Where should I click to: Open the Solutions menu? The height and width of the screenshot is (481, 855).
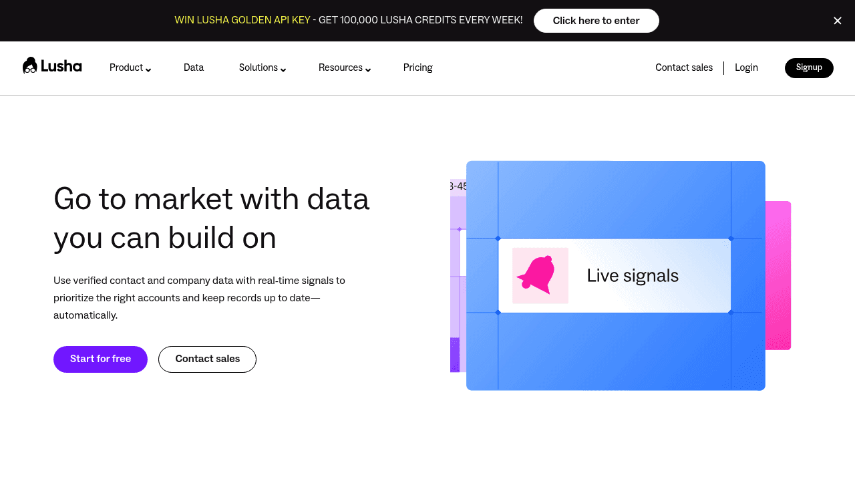pyautogui.click(x=261, y=67)
